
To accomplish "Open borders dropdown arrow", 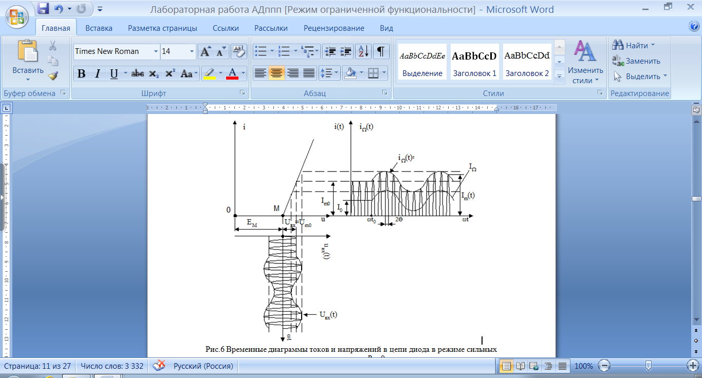I will pos(385,73).
